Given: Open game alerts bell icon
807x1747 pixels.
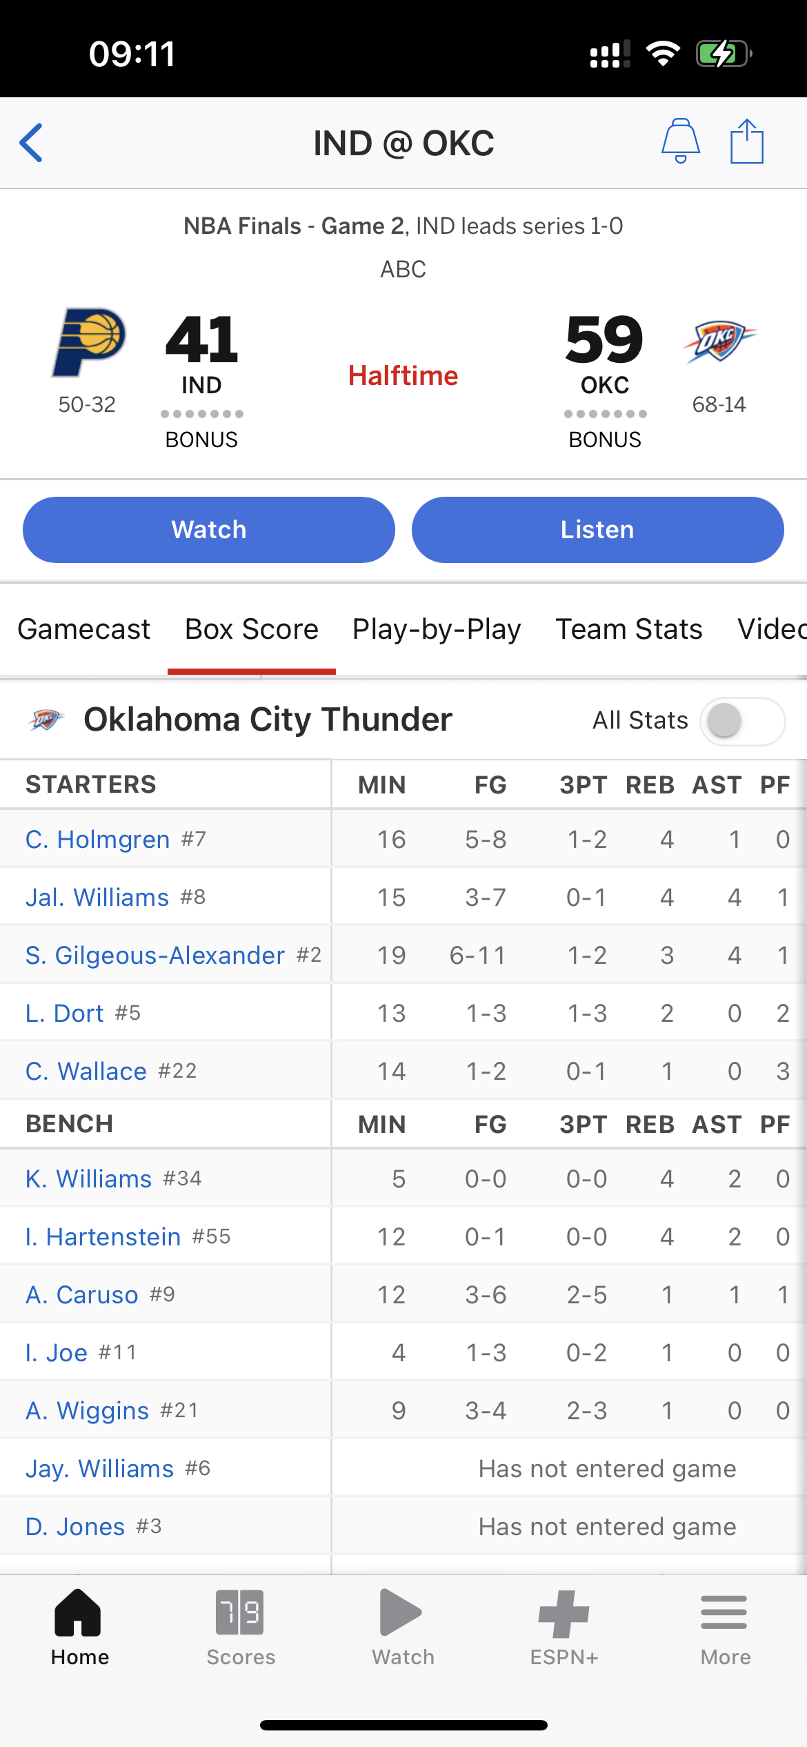Looking at the screenshot, I should [681, 141].
